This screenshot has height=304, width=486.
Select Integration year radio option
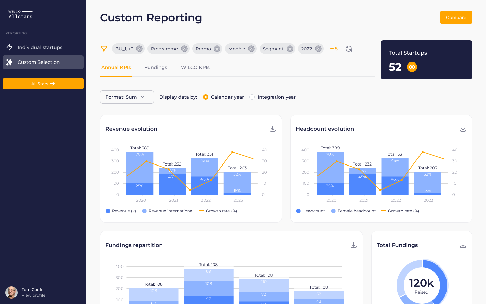coord(252,97)
